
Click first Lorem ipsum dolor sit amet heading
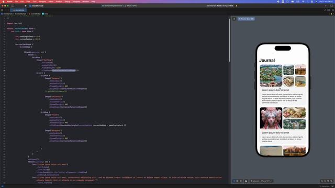pyautogui.click(x=275, y=90)
